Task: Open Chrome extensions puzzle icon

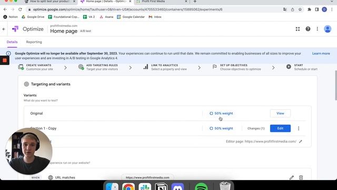Action: point(309,9)
